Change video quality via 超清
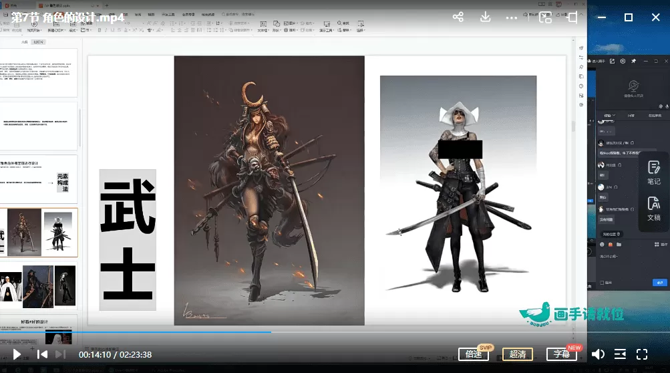This screenshot has width=670, height=373. (x=518, y=354)
